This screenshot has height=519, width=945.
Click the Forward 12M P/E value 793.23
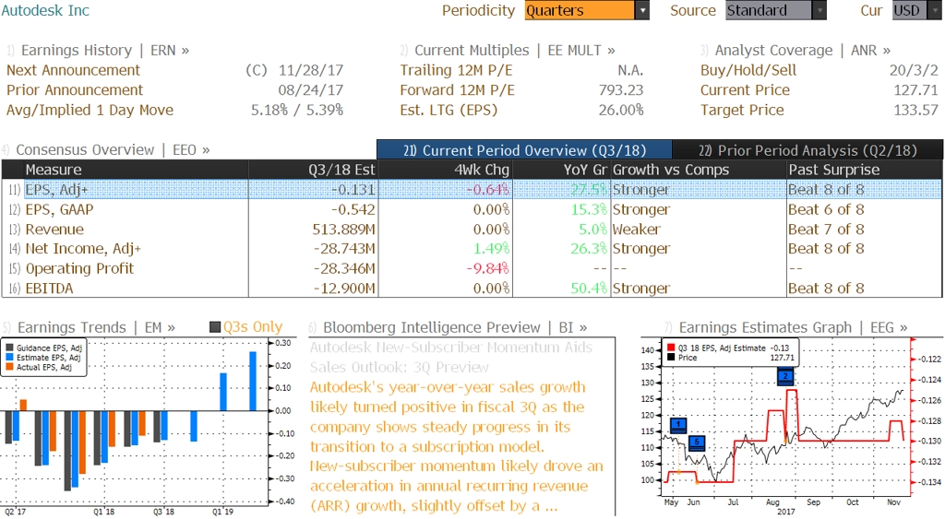click(x=621, y=90)
